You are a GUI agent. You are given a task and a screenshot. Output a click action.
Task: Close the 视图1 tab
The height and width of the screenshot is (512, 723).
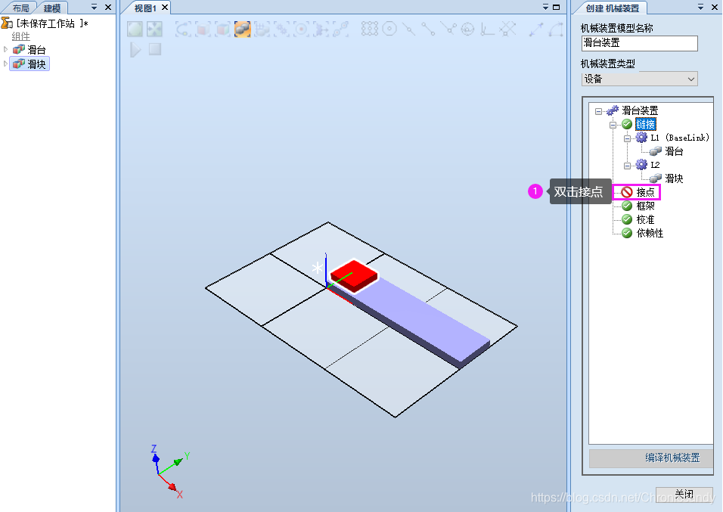165,8
